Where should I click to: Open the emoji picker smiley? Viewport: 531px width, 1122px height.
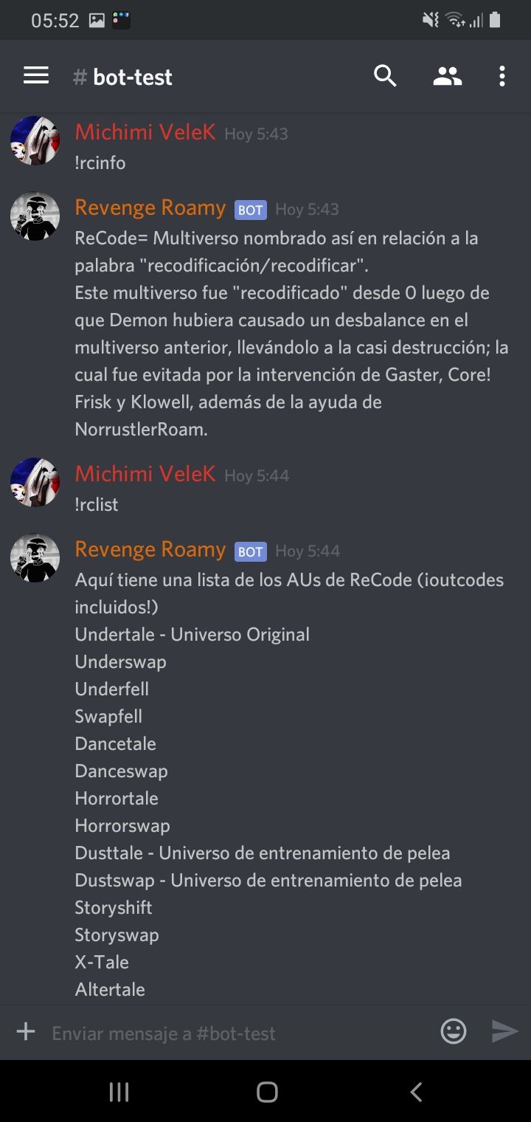click(x=454, y=1031)
